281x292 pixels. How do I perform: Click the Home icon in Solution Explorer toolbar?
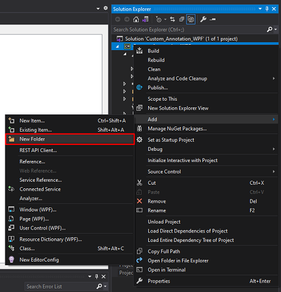[x=136, y=19]
